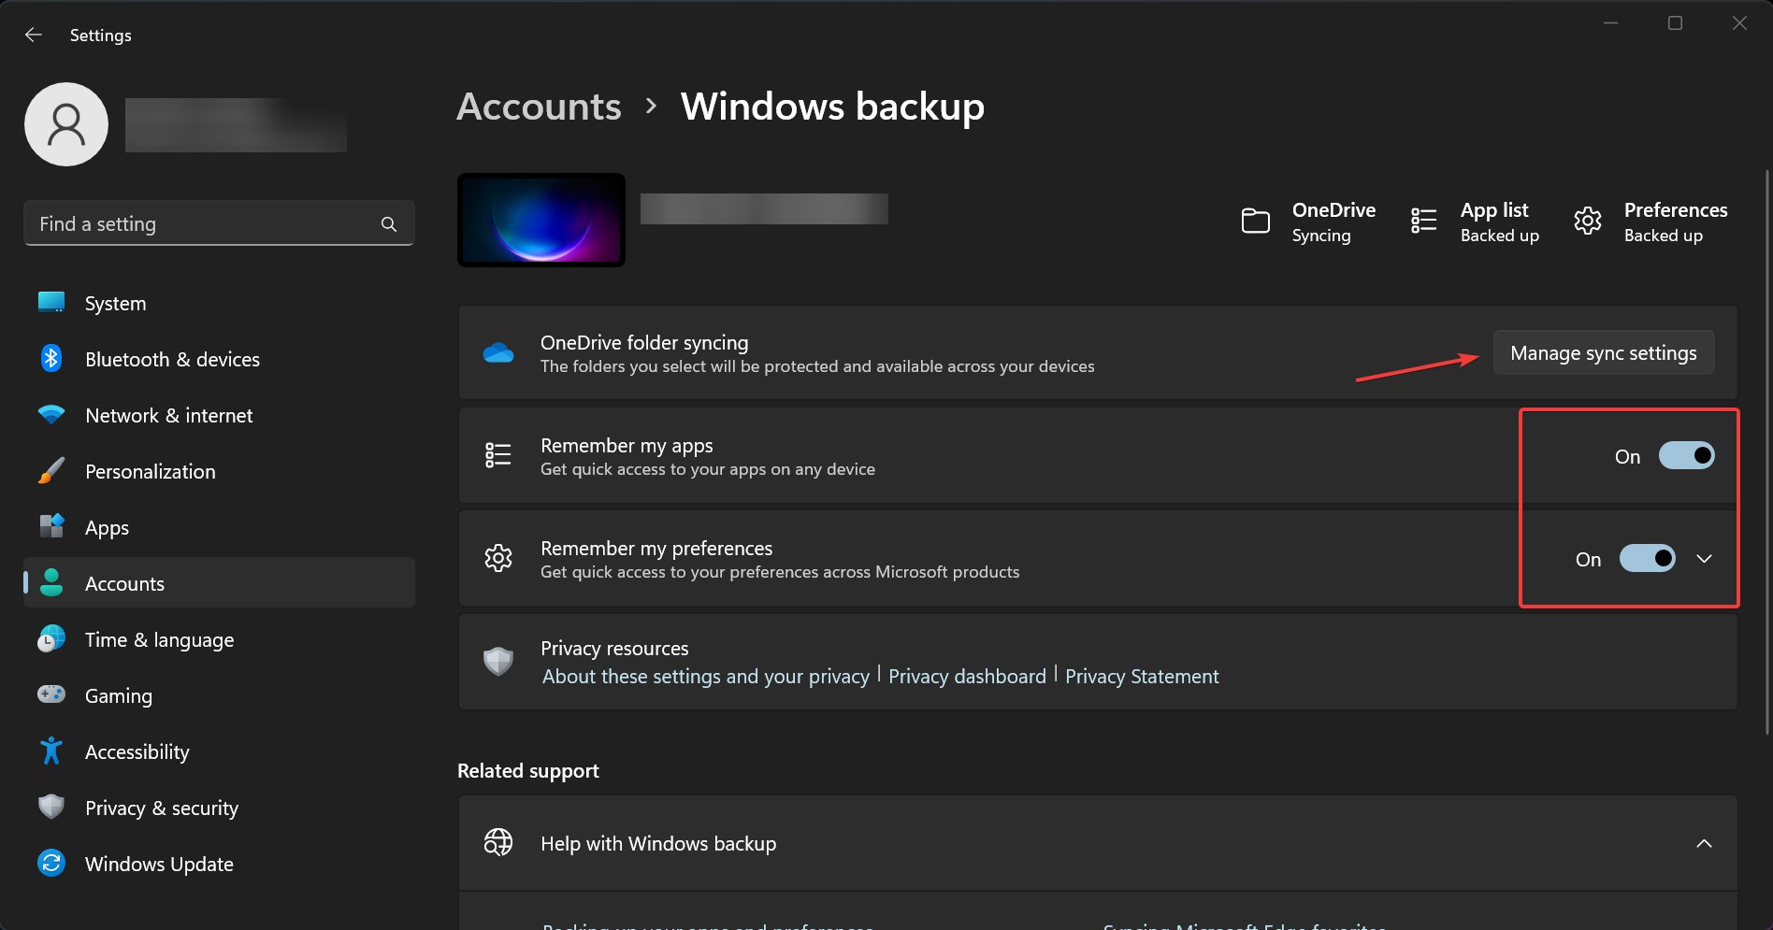1773x930 pixels.
Task: Click the Privacy resources shield icon
Action: coord(498,662)
